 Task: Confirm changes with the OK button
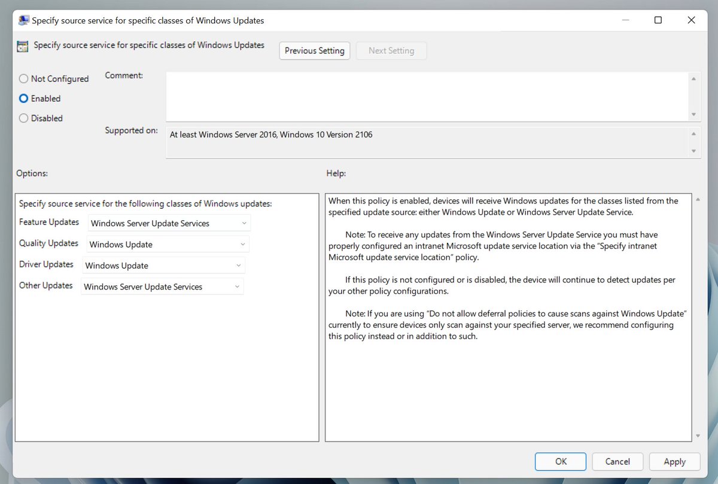tap(561, 461)
